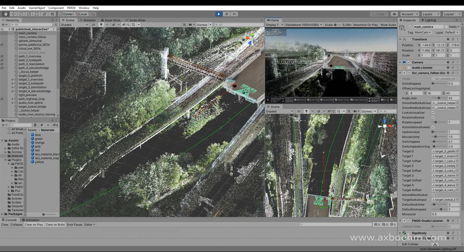Select the Hand tool in the toolbar

coord(6,14)
